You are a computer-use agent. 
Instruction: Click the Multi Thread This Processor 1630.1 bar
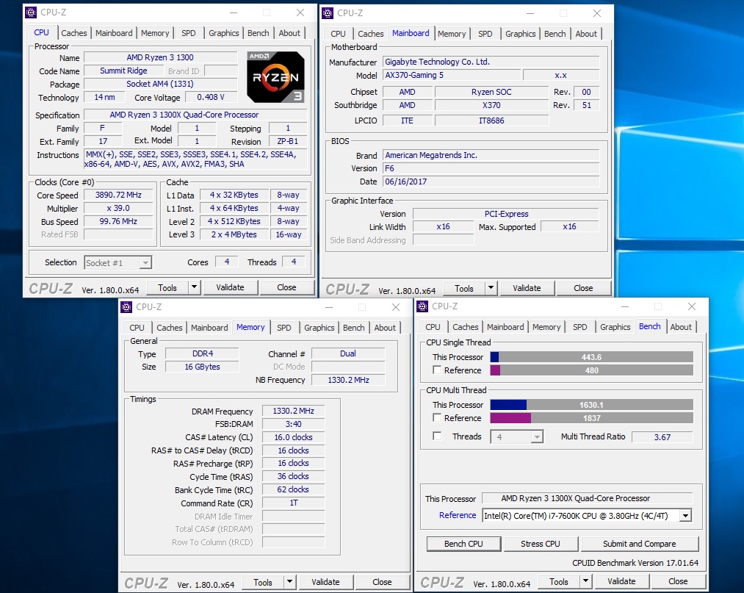click(591, 405)
